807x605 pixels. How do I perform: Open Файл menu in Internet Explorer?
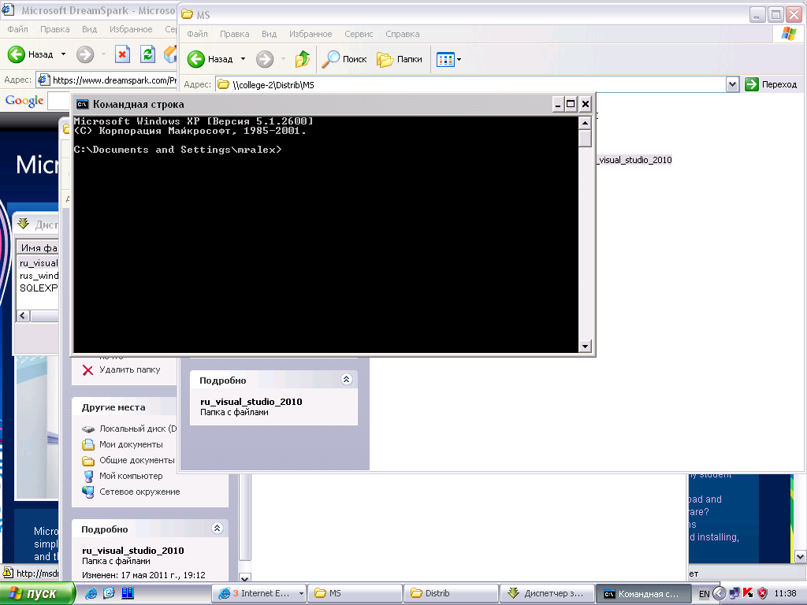(17, 29)
